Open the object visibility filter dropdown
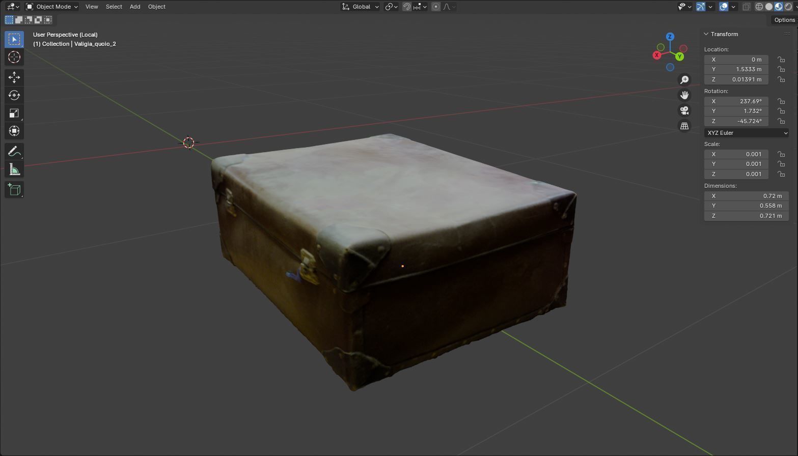The height and width of the screenshot is (456, 798). click(684, 7)
